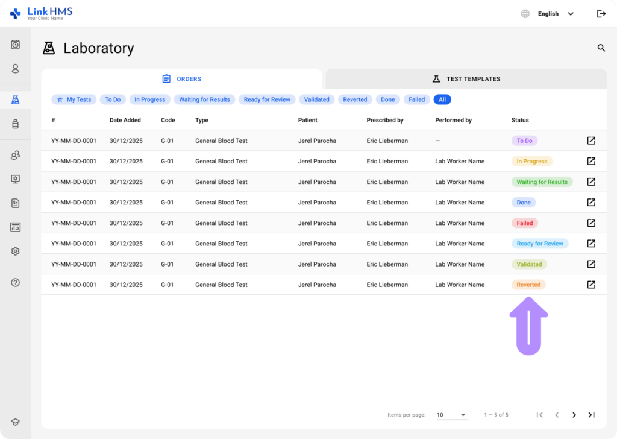This screenshot has width=617, height=439.
Task: Open the calendar appointments sidebar icon
Action: [16, 45]
